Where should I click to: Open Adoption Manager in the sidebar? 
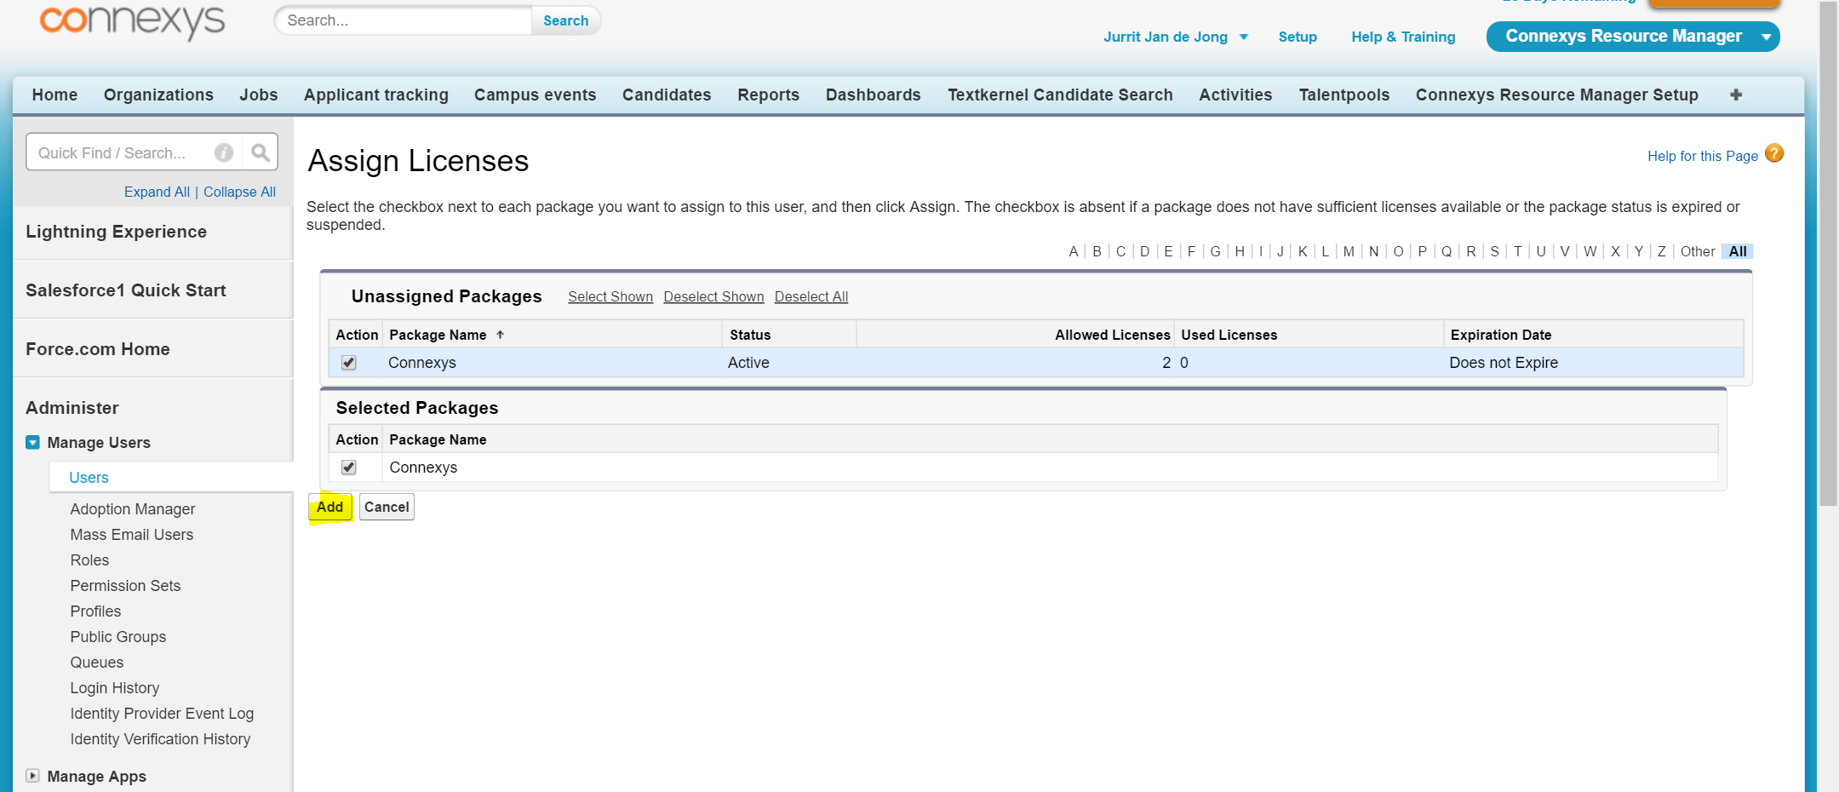pos(133,509)
